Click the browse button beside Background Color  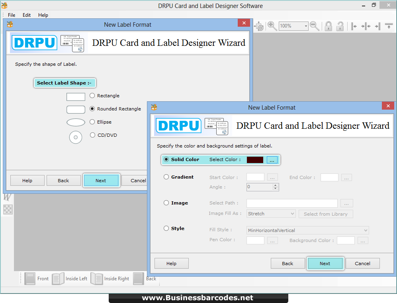click(x=363, y=241)
